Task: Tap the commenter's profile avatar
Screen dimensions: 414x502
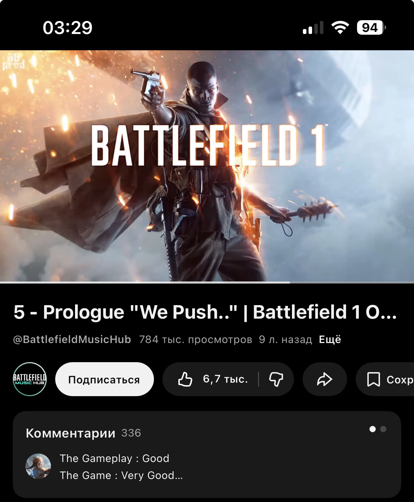Action: (38, 466)
